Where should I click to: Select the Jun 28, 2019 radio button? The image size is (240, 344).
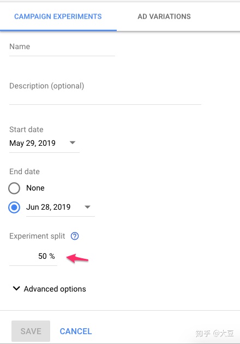tap(14, 207)
